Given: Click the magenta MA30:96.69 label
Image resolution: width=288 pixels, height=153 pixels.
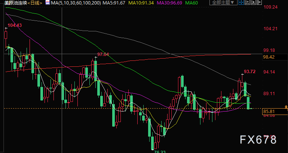Looking at the screenshot, I should 171,3.
